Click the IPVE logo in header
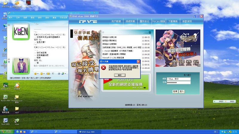239x134 pixels. [x=88, y=21]
